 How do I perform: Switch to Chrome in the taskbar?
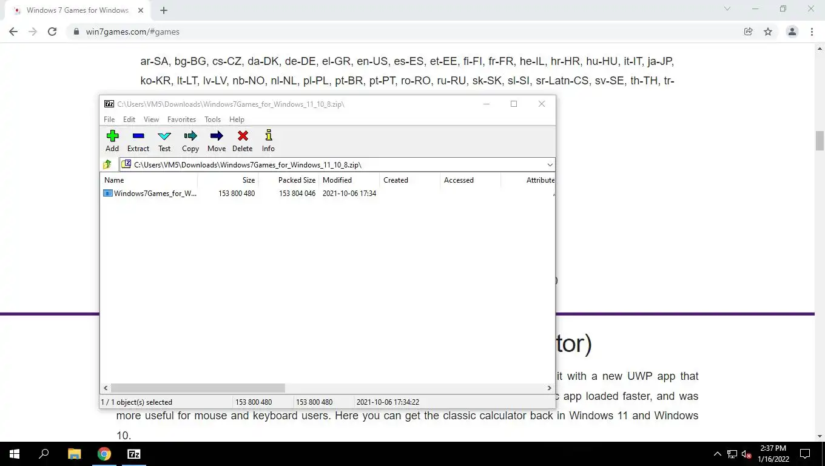[104, 454]
